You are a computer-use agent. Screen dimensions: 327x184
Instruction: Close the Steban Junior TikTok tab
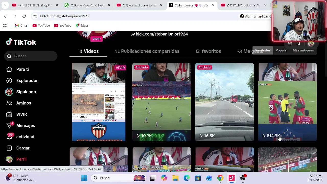(x=213, y=5)
